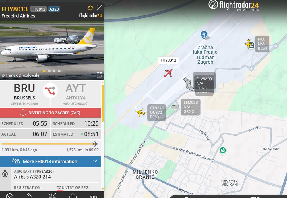
Task: Show the fourth aircraft photo dot
Action: (59, 71)
